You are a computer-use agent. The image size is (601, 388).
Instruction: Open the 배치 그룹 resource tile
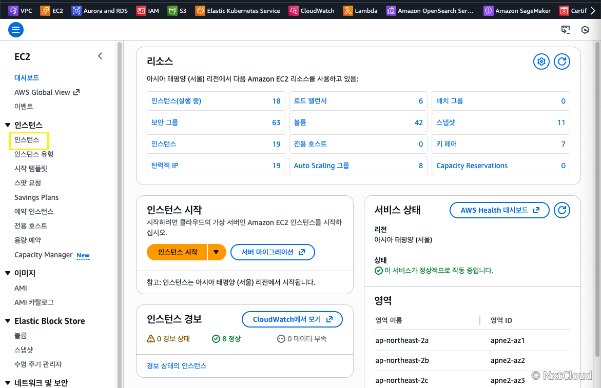[501, 101]
